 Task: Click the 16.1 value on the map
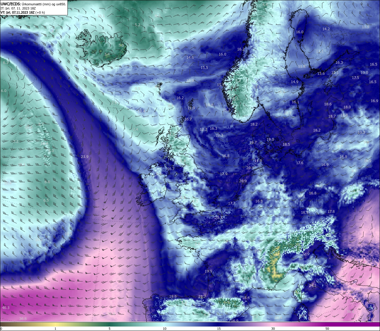tap(295, 102)
